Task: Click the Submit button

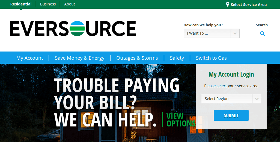Action: tap(231, 115)
